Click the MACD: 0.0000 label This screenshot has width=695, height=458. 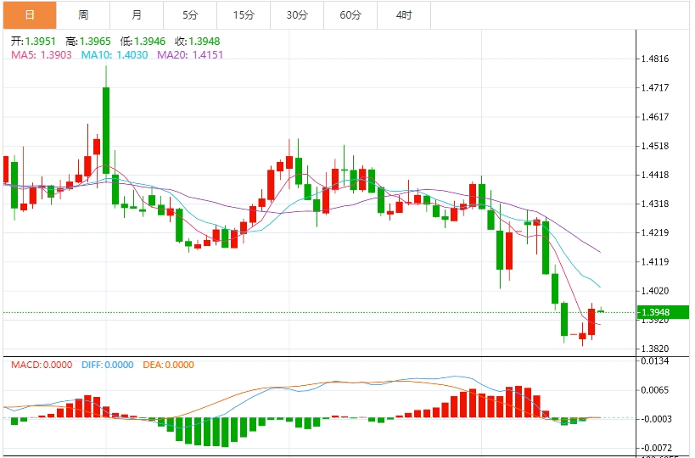(42, 365)
